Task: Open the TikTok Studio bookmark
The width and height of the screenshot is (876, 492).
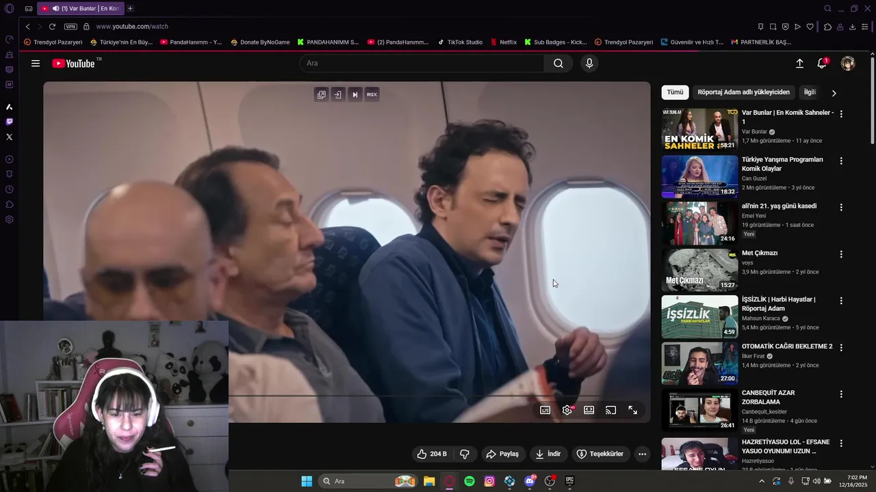Action: click(460, 42)
